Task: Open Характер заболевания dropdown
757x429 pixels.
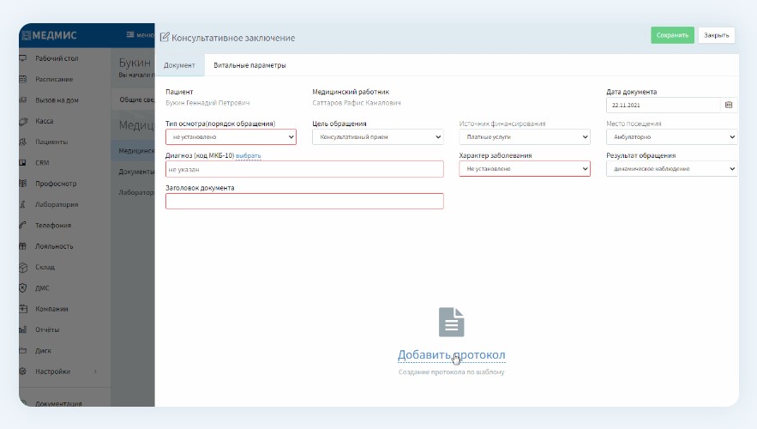Action: (x=525, y=169)
